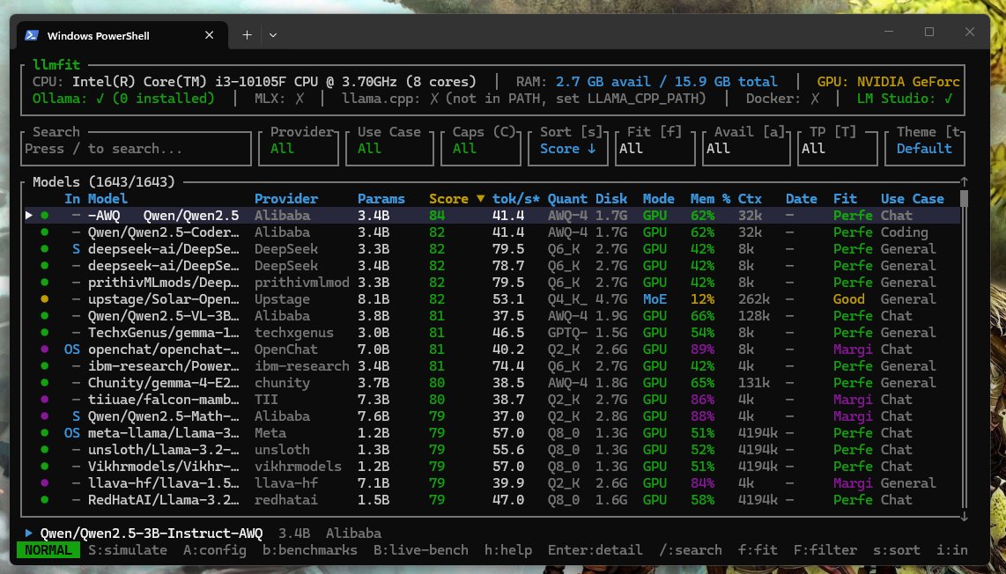The width and height of the screenshot is (1006, 574).
Task: Click the MoE mode value of Solar-Open
Action: click(655, 298)
